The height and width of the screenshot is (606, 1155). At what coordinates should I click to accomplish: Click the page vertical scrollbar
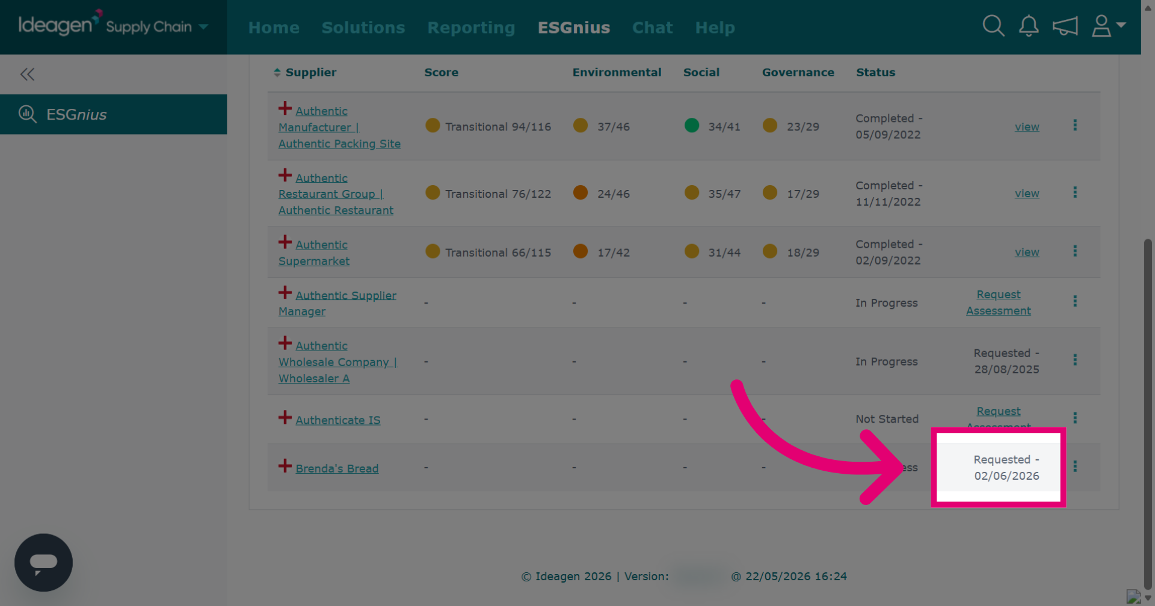click(x=1148, y=415)
